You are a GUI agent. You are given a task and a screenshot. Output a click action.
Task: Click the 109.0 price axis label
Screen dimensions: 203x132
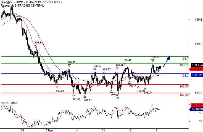[x=199, y=44]
